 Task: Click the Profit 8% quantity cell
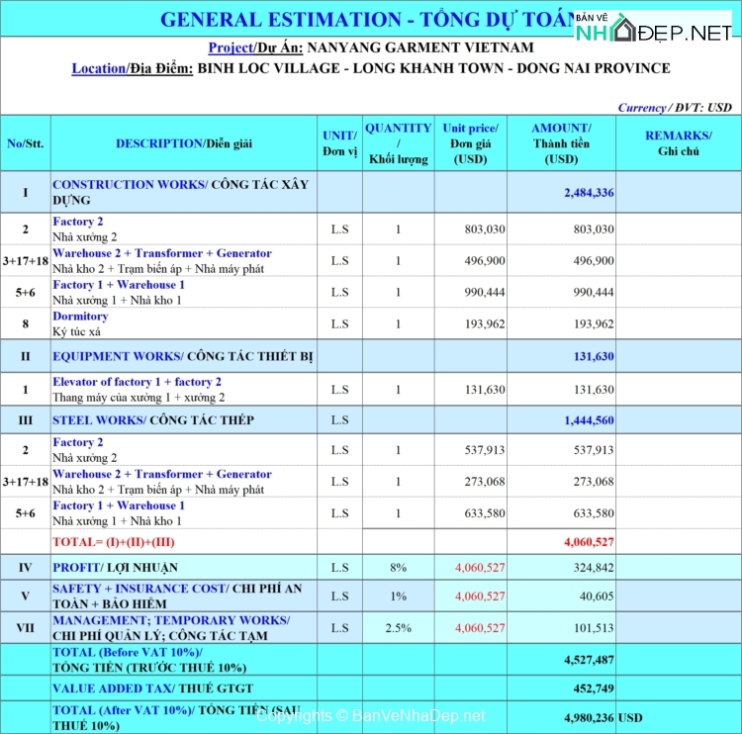point(398,568)
